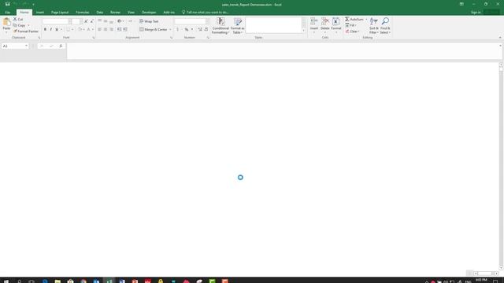Activate the Format Painter brush
The width and height of the screenshot is (504, 283).
point(15,31)
